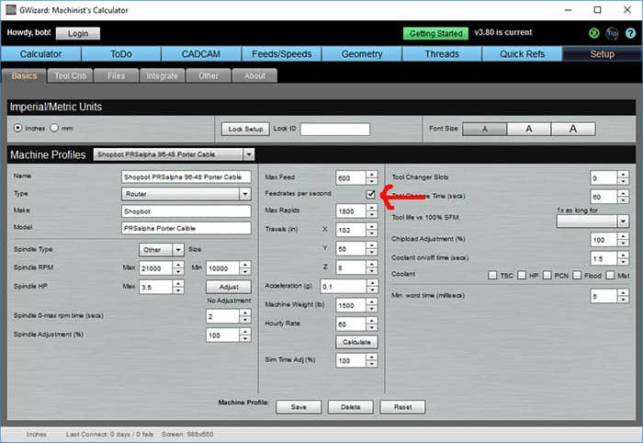Choose the smallest font size A button

point(485,129)
